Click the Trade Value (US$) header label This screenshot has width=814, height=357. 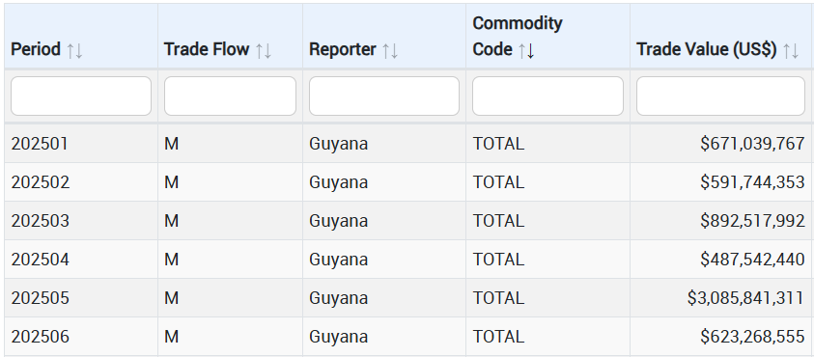[707, 50]
